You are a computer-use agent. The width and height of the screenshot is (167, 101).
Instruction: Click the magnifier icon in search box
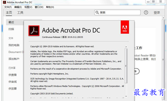tap(97, 13)
